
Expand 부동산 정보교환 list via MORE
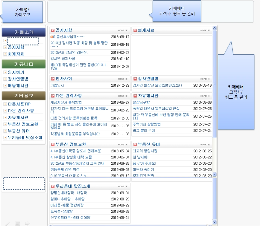pos(122,145)
